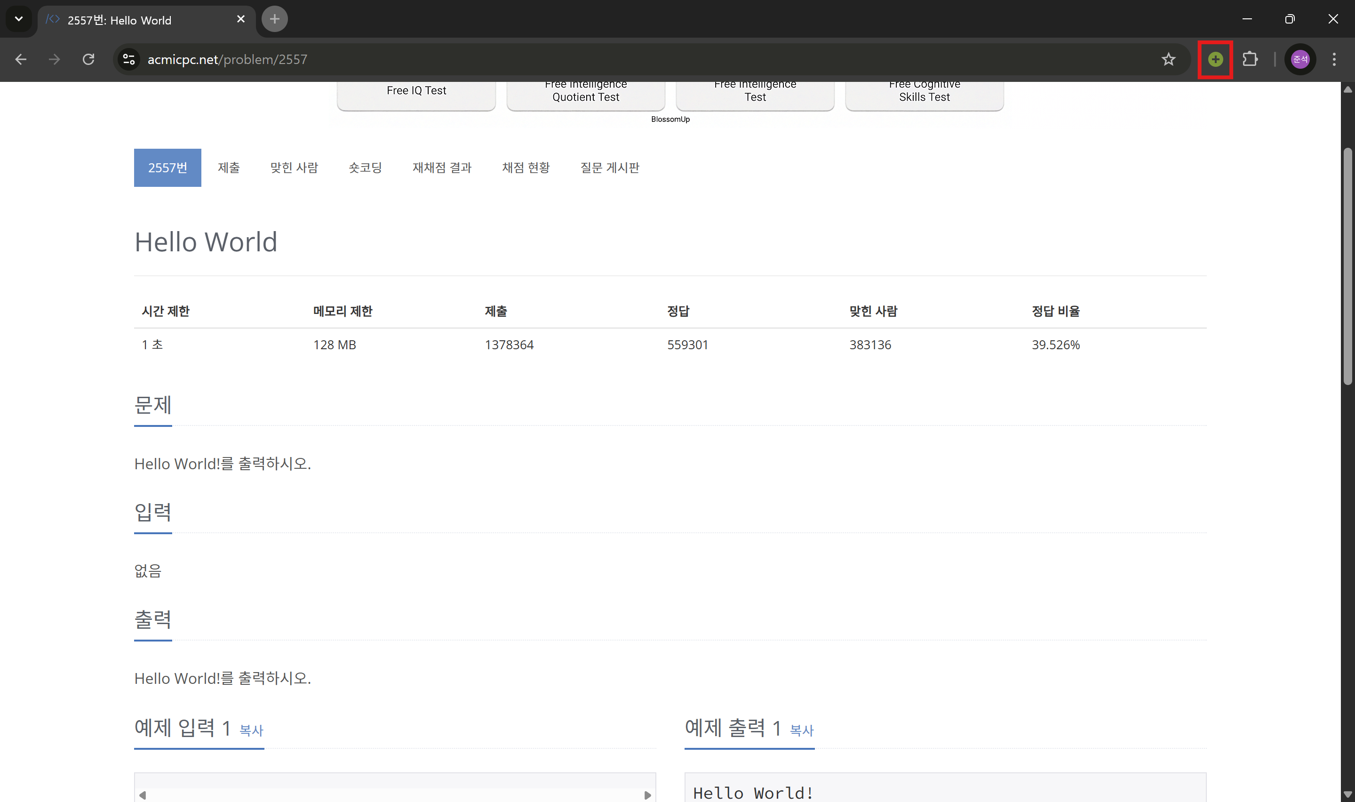Close the 2557번 Hello World tab
This screenshot has height=802, width=1355.
click(241, 19)
